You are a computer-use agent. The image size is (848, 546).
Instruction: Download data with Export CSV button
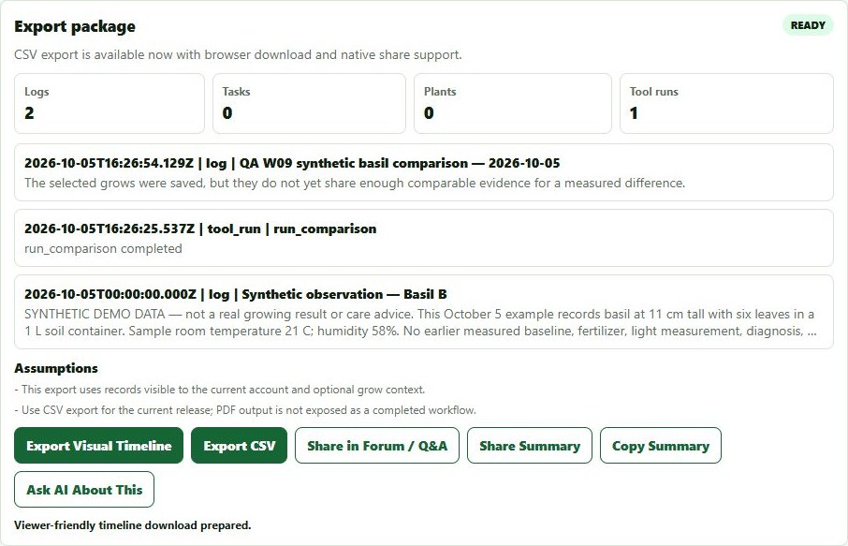[239, 446]
